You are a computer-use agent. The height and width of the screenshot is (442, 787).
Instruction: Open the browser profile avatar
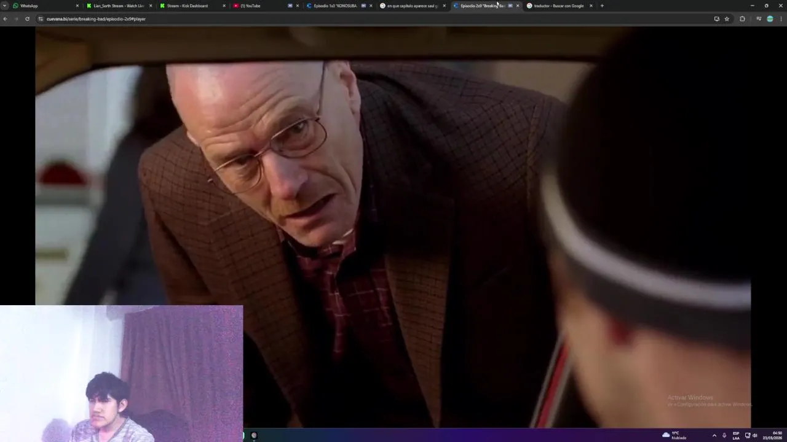pyautogui.click(x=770, y=19)
